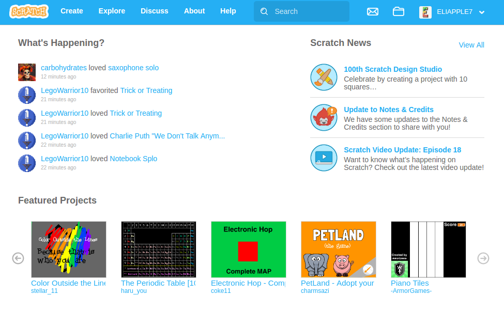
Task: Click carbohydrates skull avatar
Action: [27, 72]
